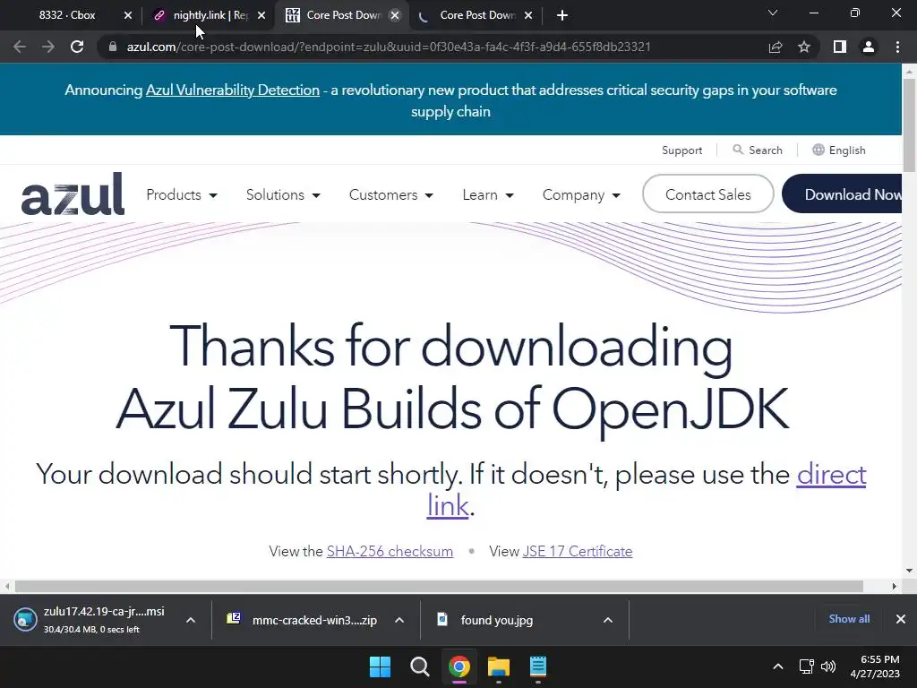Viewport: 917px width, 688px height.
Task: View the SHA-256 checksum link
Action: point(390,551)
